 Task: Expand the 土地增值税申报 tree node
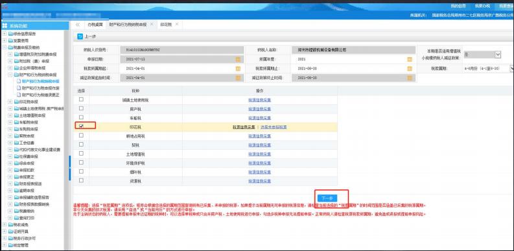(10, 115)
